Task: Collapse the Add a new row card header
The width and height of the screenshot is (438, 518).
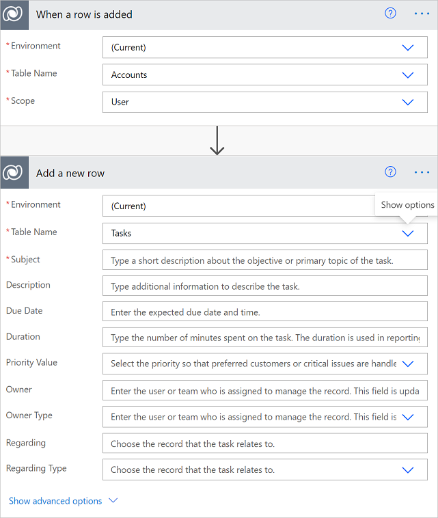Action: pos(205,173)
